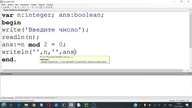The width and height of the screenshot is (192, 108).
Task: Click the horizontal scrollbar left arrow
Action: pos(1,70)
